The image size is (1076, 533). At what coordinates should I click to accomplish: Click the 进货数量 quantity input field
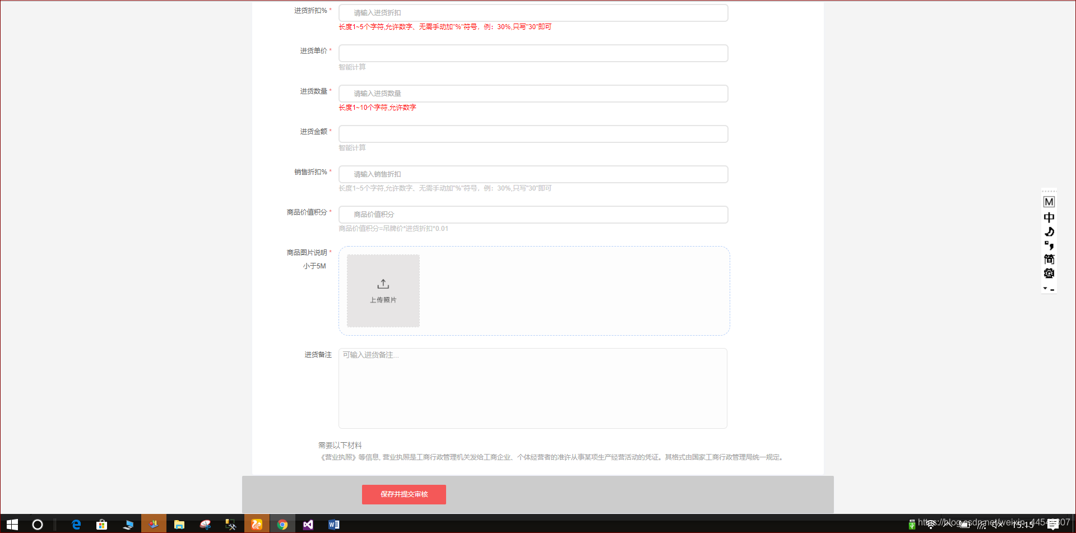[x=532, y=93]
